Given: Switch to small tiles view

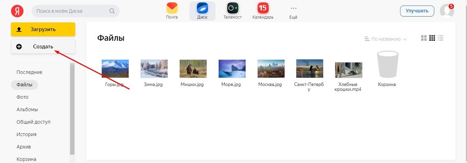Looking at the screenshot, I should [x=432, y=38].
